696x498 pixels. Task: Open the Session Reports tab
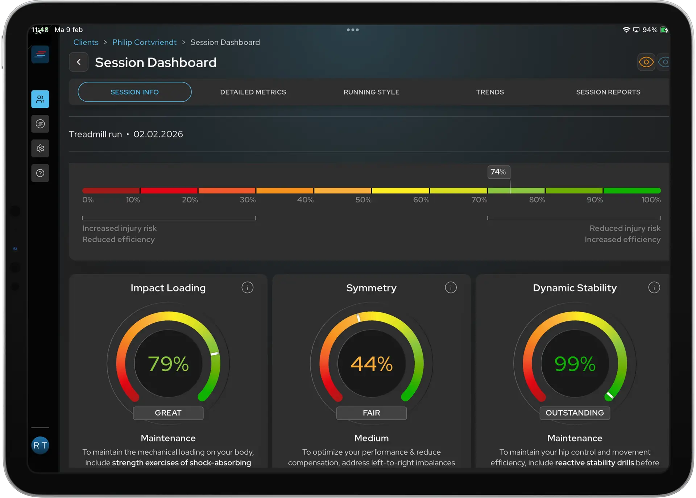pos(608,92)
